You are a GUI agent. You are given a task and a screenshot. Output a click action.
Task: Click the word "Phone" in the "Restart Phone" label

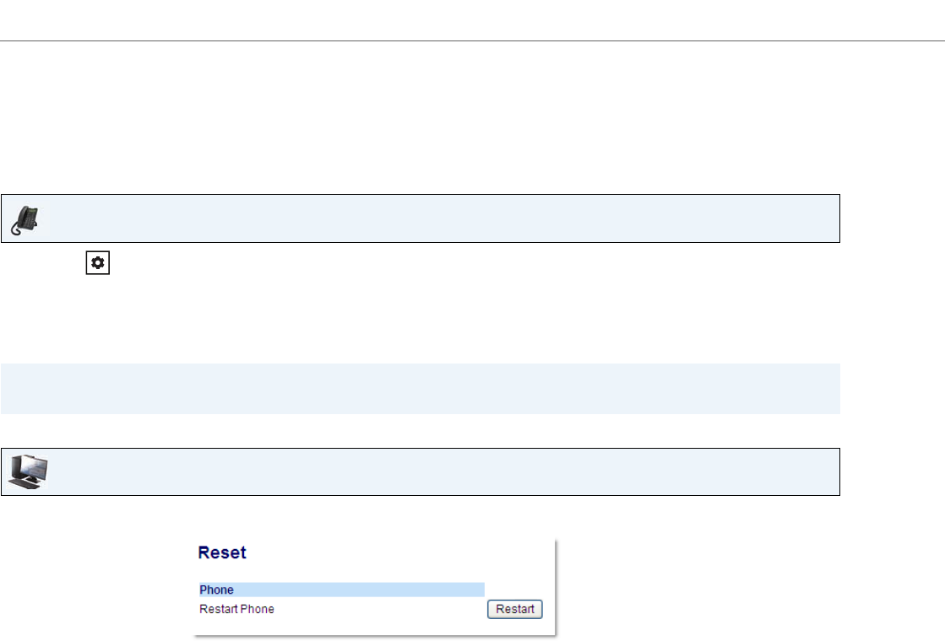pos(258,609)
